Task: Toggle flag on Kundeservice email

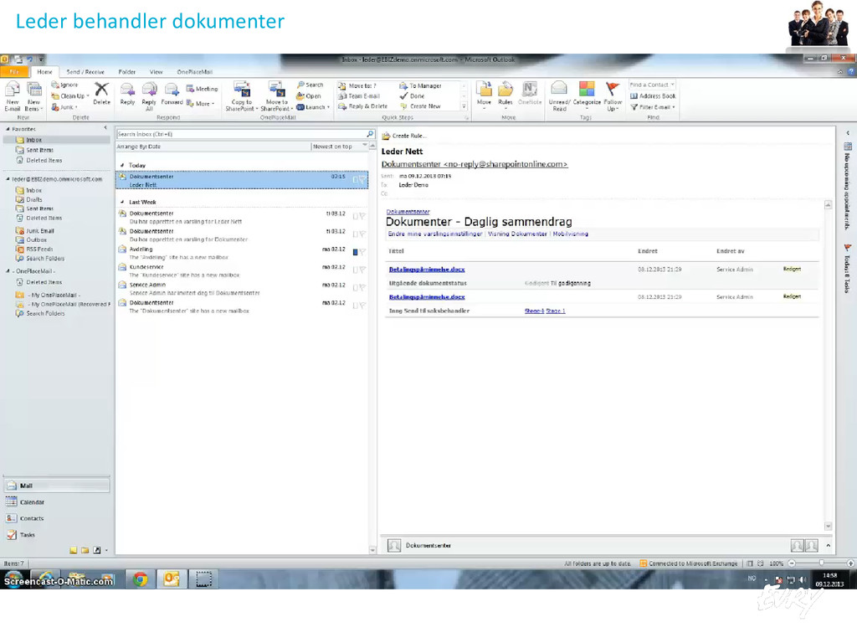Action: [362, 270]
